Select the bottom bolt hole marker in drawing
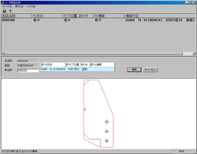The height and width of the screenshot is (154, 197). (107, 141)
